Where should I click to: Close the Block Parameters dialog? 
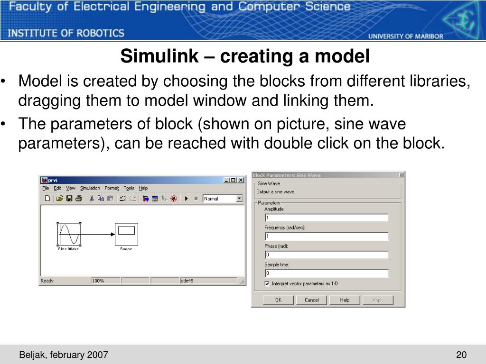point(401,175)
